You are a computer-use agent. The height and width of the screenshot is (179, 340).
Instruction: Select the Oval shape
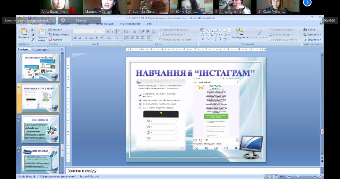coord(220,30)
